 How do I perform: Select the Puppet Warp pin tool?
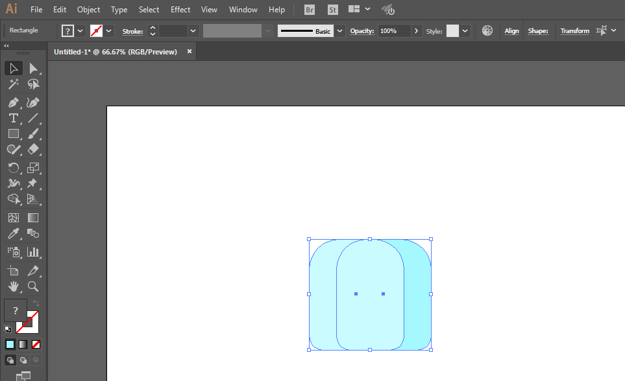click(x=33, y=183)
